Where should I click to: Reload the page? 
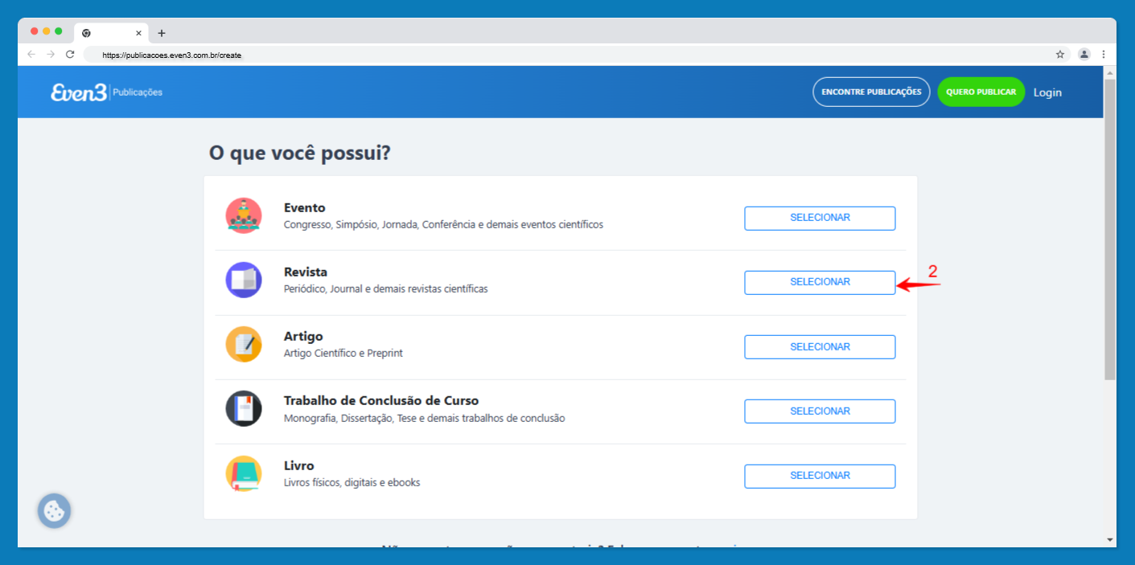[70, 55]
